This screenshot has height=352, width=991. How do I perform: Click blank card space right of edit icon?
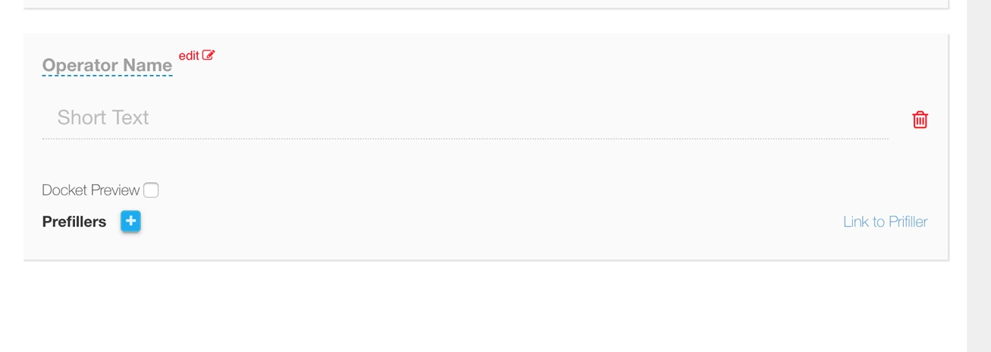pos(531,59)
